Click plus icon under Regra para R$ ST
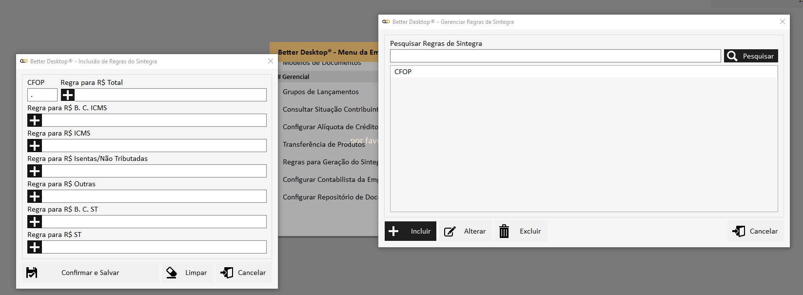Screen dimensions: 803x295 pyautogui.click(x=35, y=247)
